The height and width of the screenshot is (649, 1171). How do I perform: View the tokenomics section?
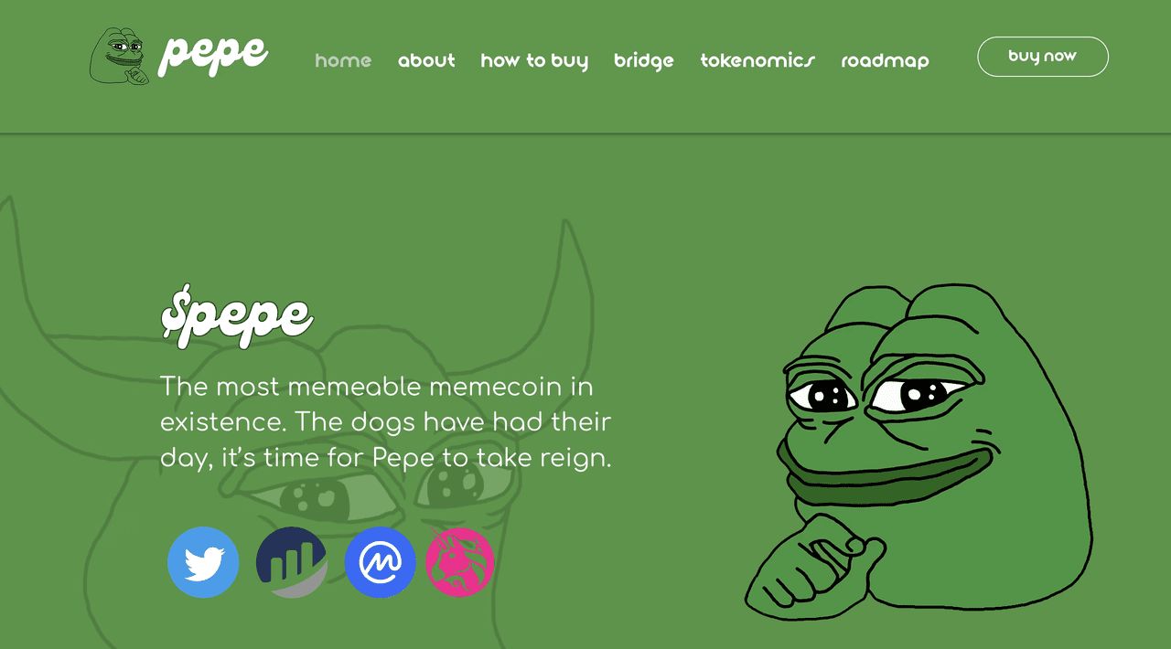[x=757, y=60]
